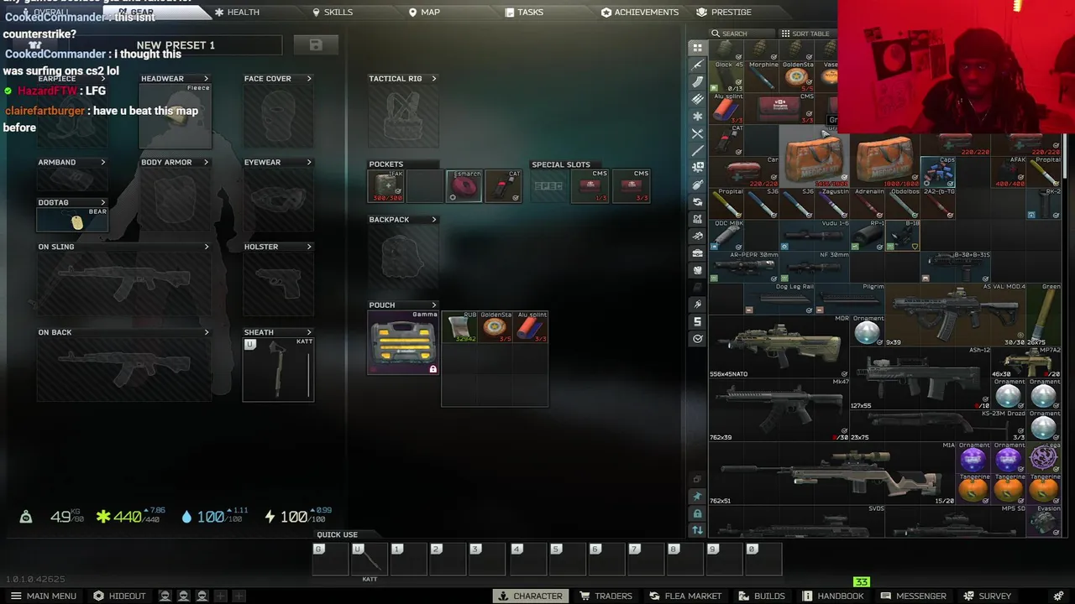The height and width of the screenshot is (604, 1075).
Task: Go to the HIDEOUT
Action: pos(119,596)
